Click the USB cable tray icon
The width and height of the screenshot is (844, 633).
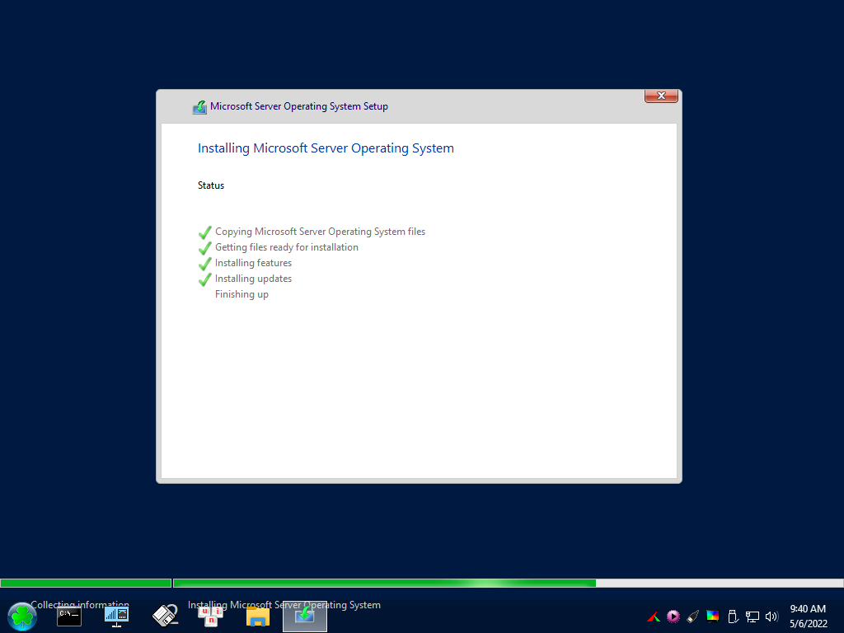(x=692, y=617)
